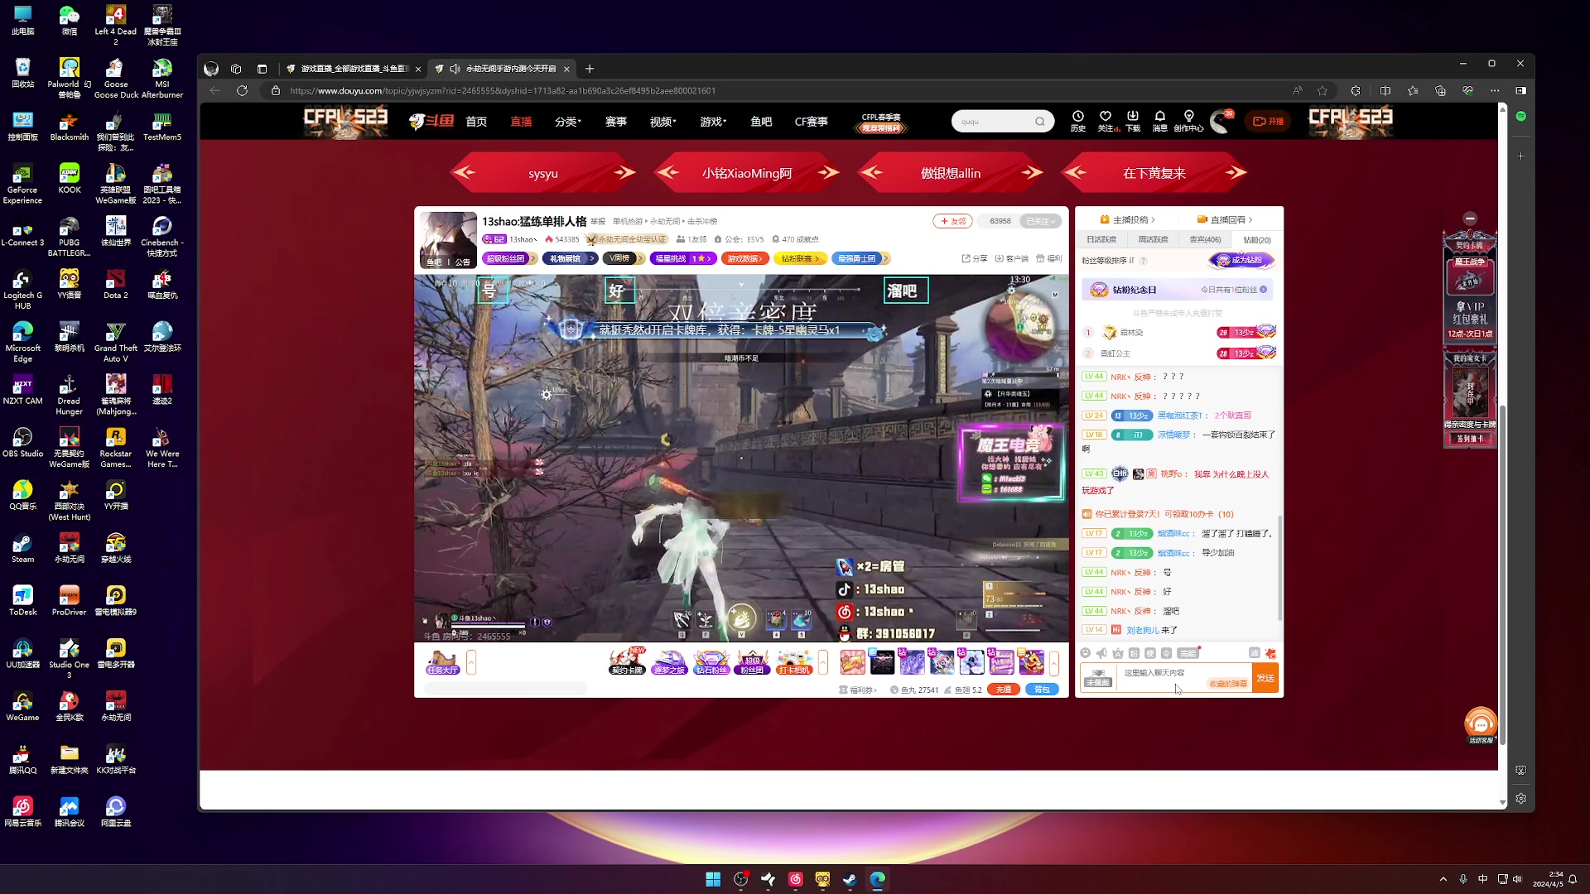Click the 福利 gift box icon under the title
1590x894 pixels.
click(x=1048, y=258)
